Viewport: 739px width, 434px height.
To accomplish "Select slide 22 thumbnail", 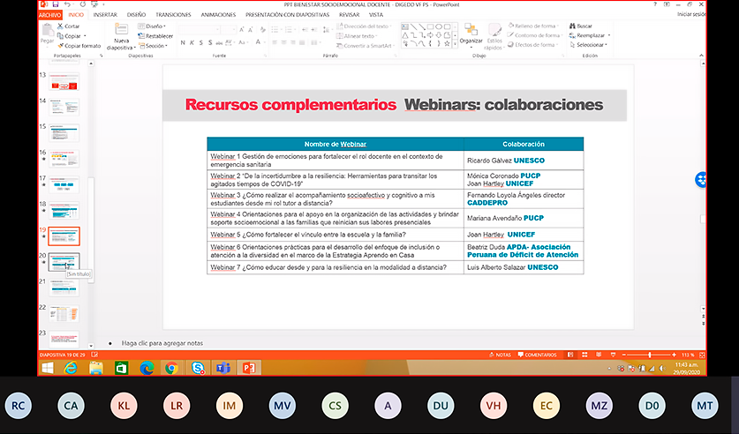I will click(64, 313).
